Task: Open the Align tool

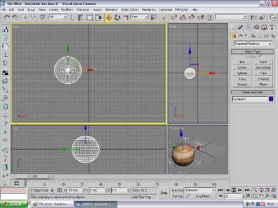Action: [262, 17]
